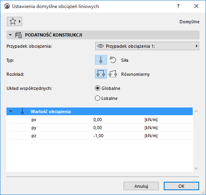Click the arrow next to Favorites star

coord(20,21)
